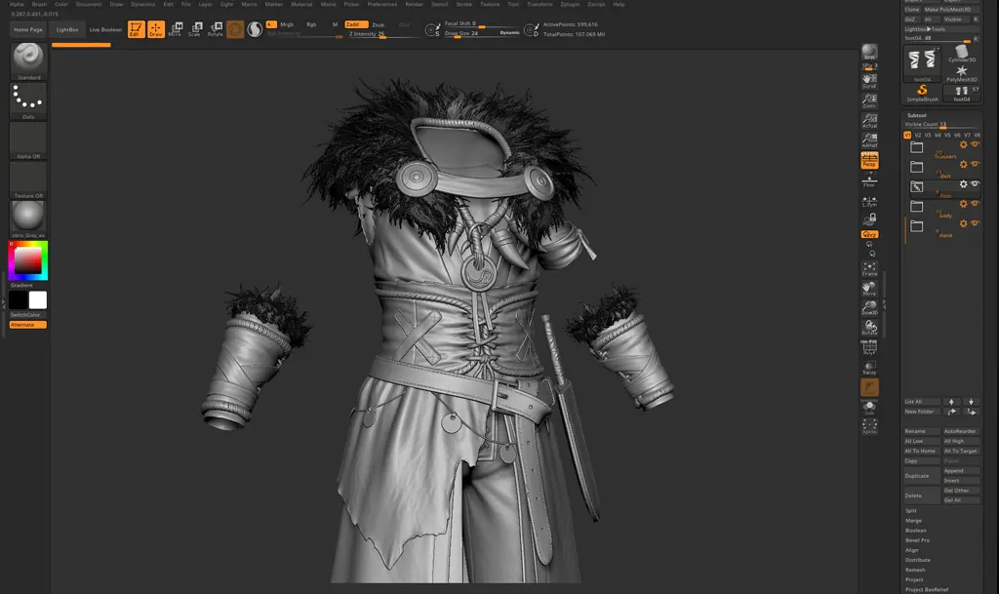Select the Rotate transform tool
This screenshot has height=594, width=999.
pyautogui.click(x=216, y=29)
